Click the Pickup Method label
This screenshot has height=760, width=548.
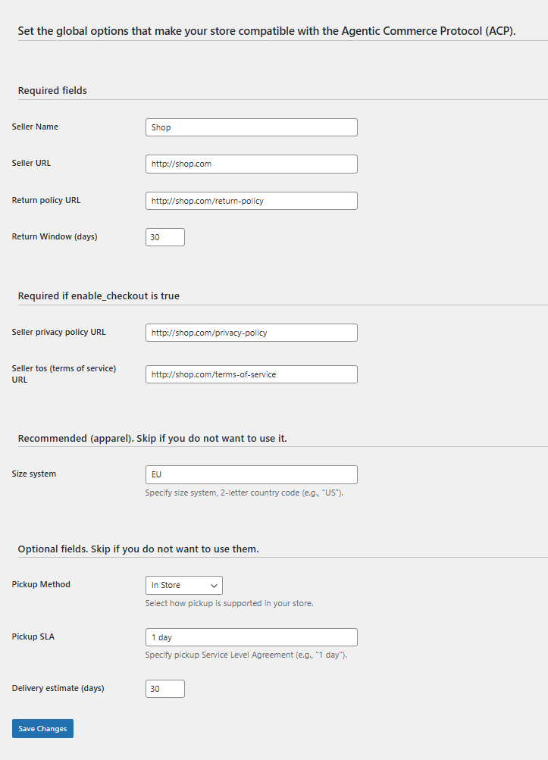41,584
